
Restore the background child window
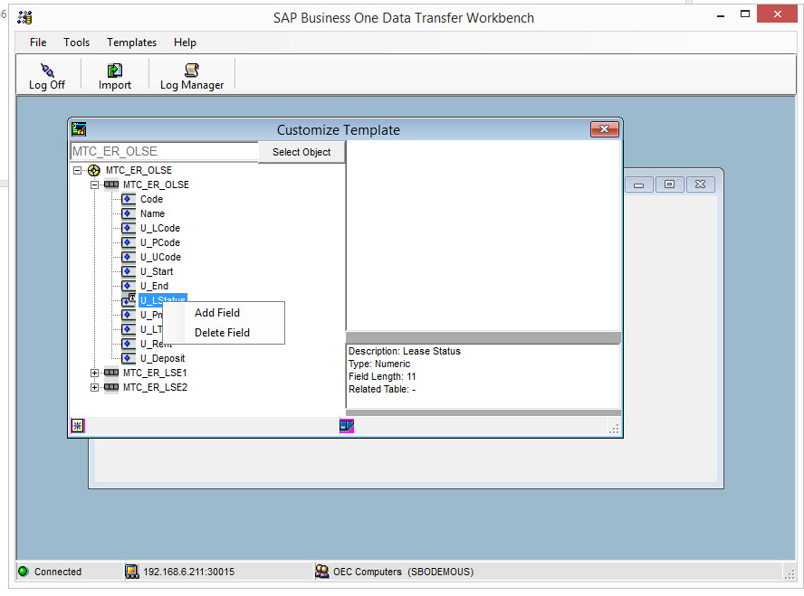point(669,184)
